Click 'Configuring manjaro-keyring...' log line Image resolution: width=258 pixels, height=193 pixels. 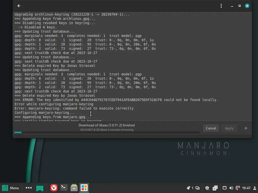pyautogui.click(x=45, y=113)
